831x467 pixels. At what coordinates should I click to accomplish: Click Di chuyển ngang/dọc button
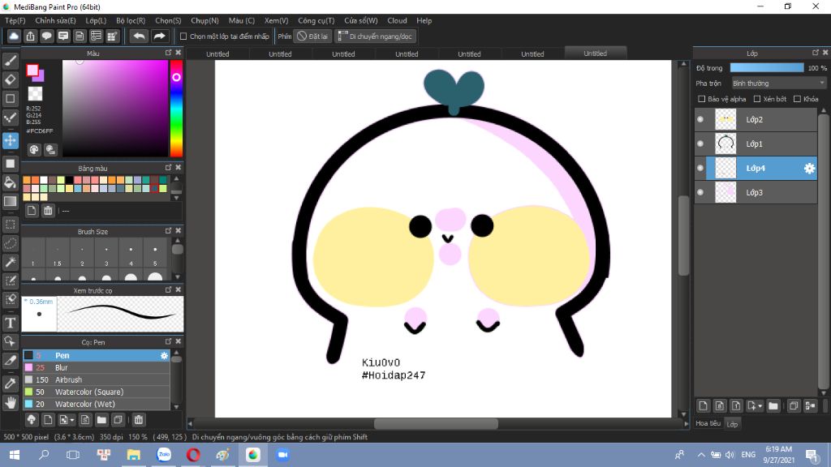(x=375, y=36)
